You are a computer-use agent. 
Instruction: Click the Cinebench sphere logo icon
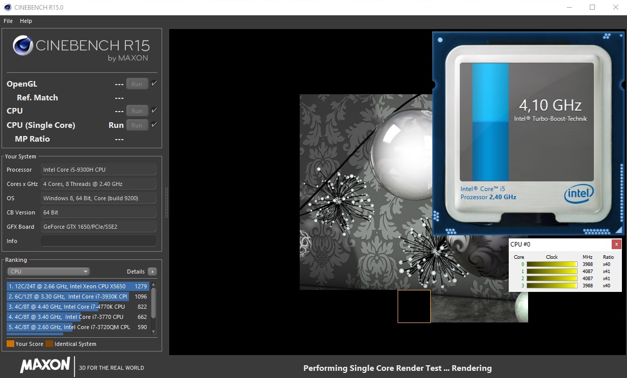click(23, 45)
